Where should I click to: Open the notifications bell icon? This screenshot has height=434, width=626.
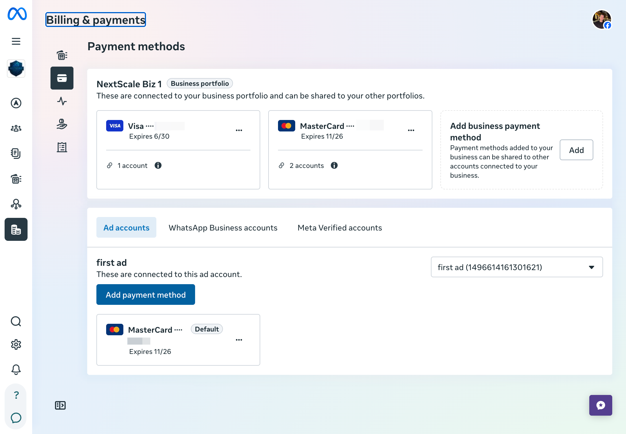(x=16, y=370)
